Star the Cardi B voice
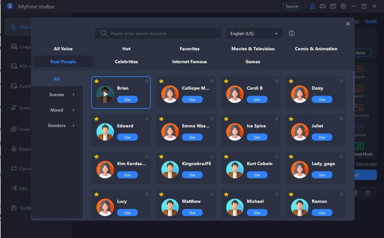Image resolution: width=384 pixels, height=238 pixels. pyautogui.click(x=277, y=81)
